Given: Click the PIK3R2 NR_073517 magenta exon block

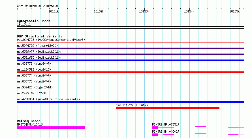Looking at the screenshot, I should pos(155,128).
